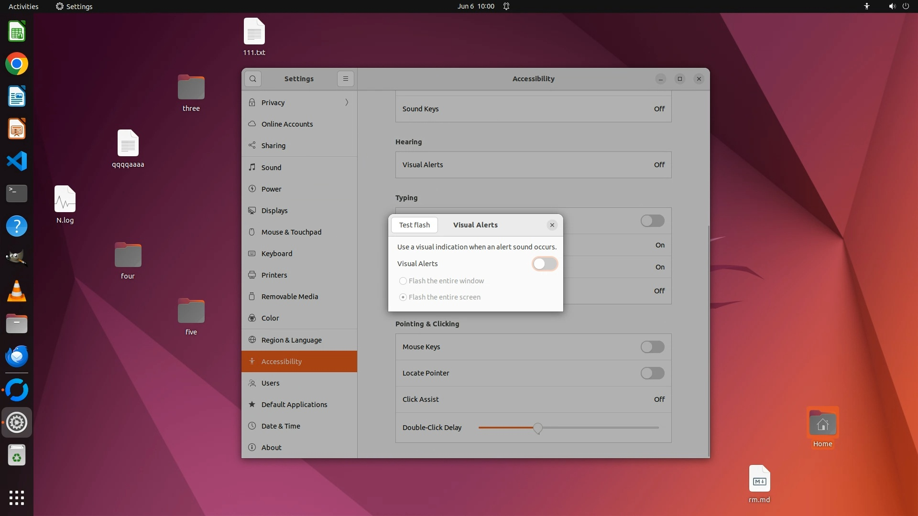
Task: Open Visual Studio Code from dock
Action: [x=17, y=161]
